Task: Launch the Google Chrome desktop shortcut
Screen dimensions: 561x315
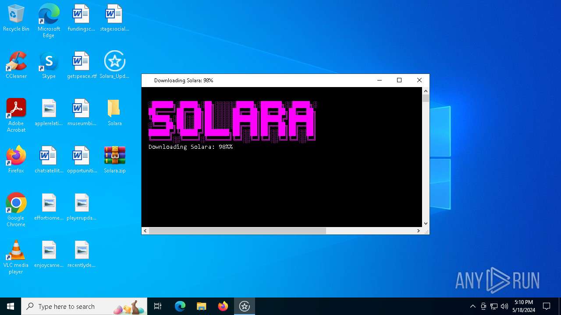Action: 16,210
